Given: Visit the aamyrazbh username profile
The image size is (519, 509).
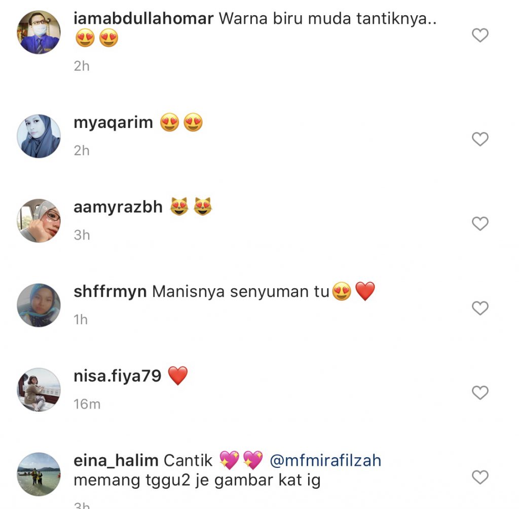Looking at the screenshot, I should (118, 207).
